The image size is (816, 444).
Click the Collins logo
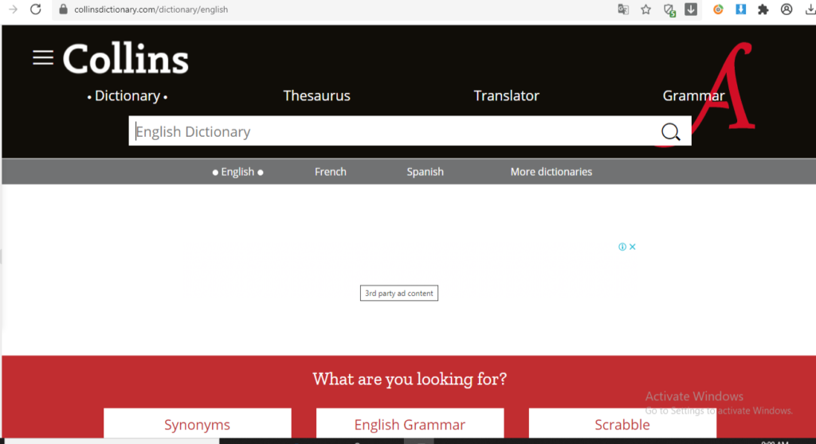125,59
